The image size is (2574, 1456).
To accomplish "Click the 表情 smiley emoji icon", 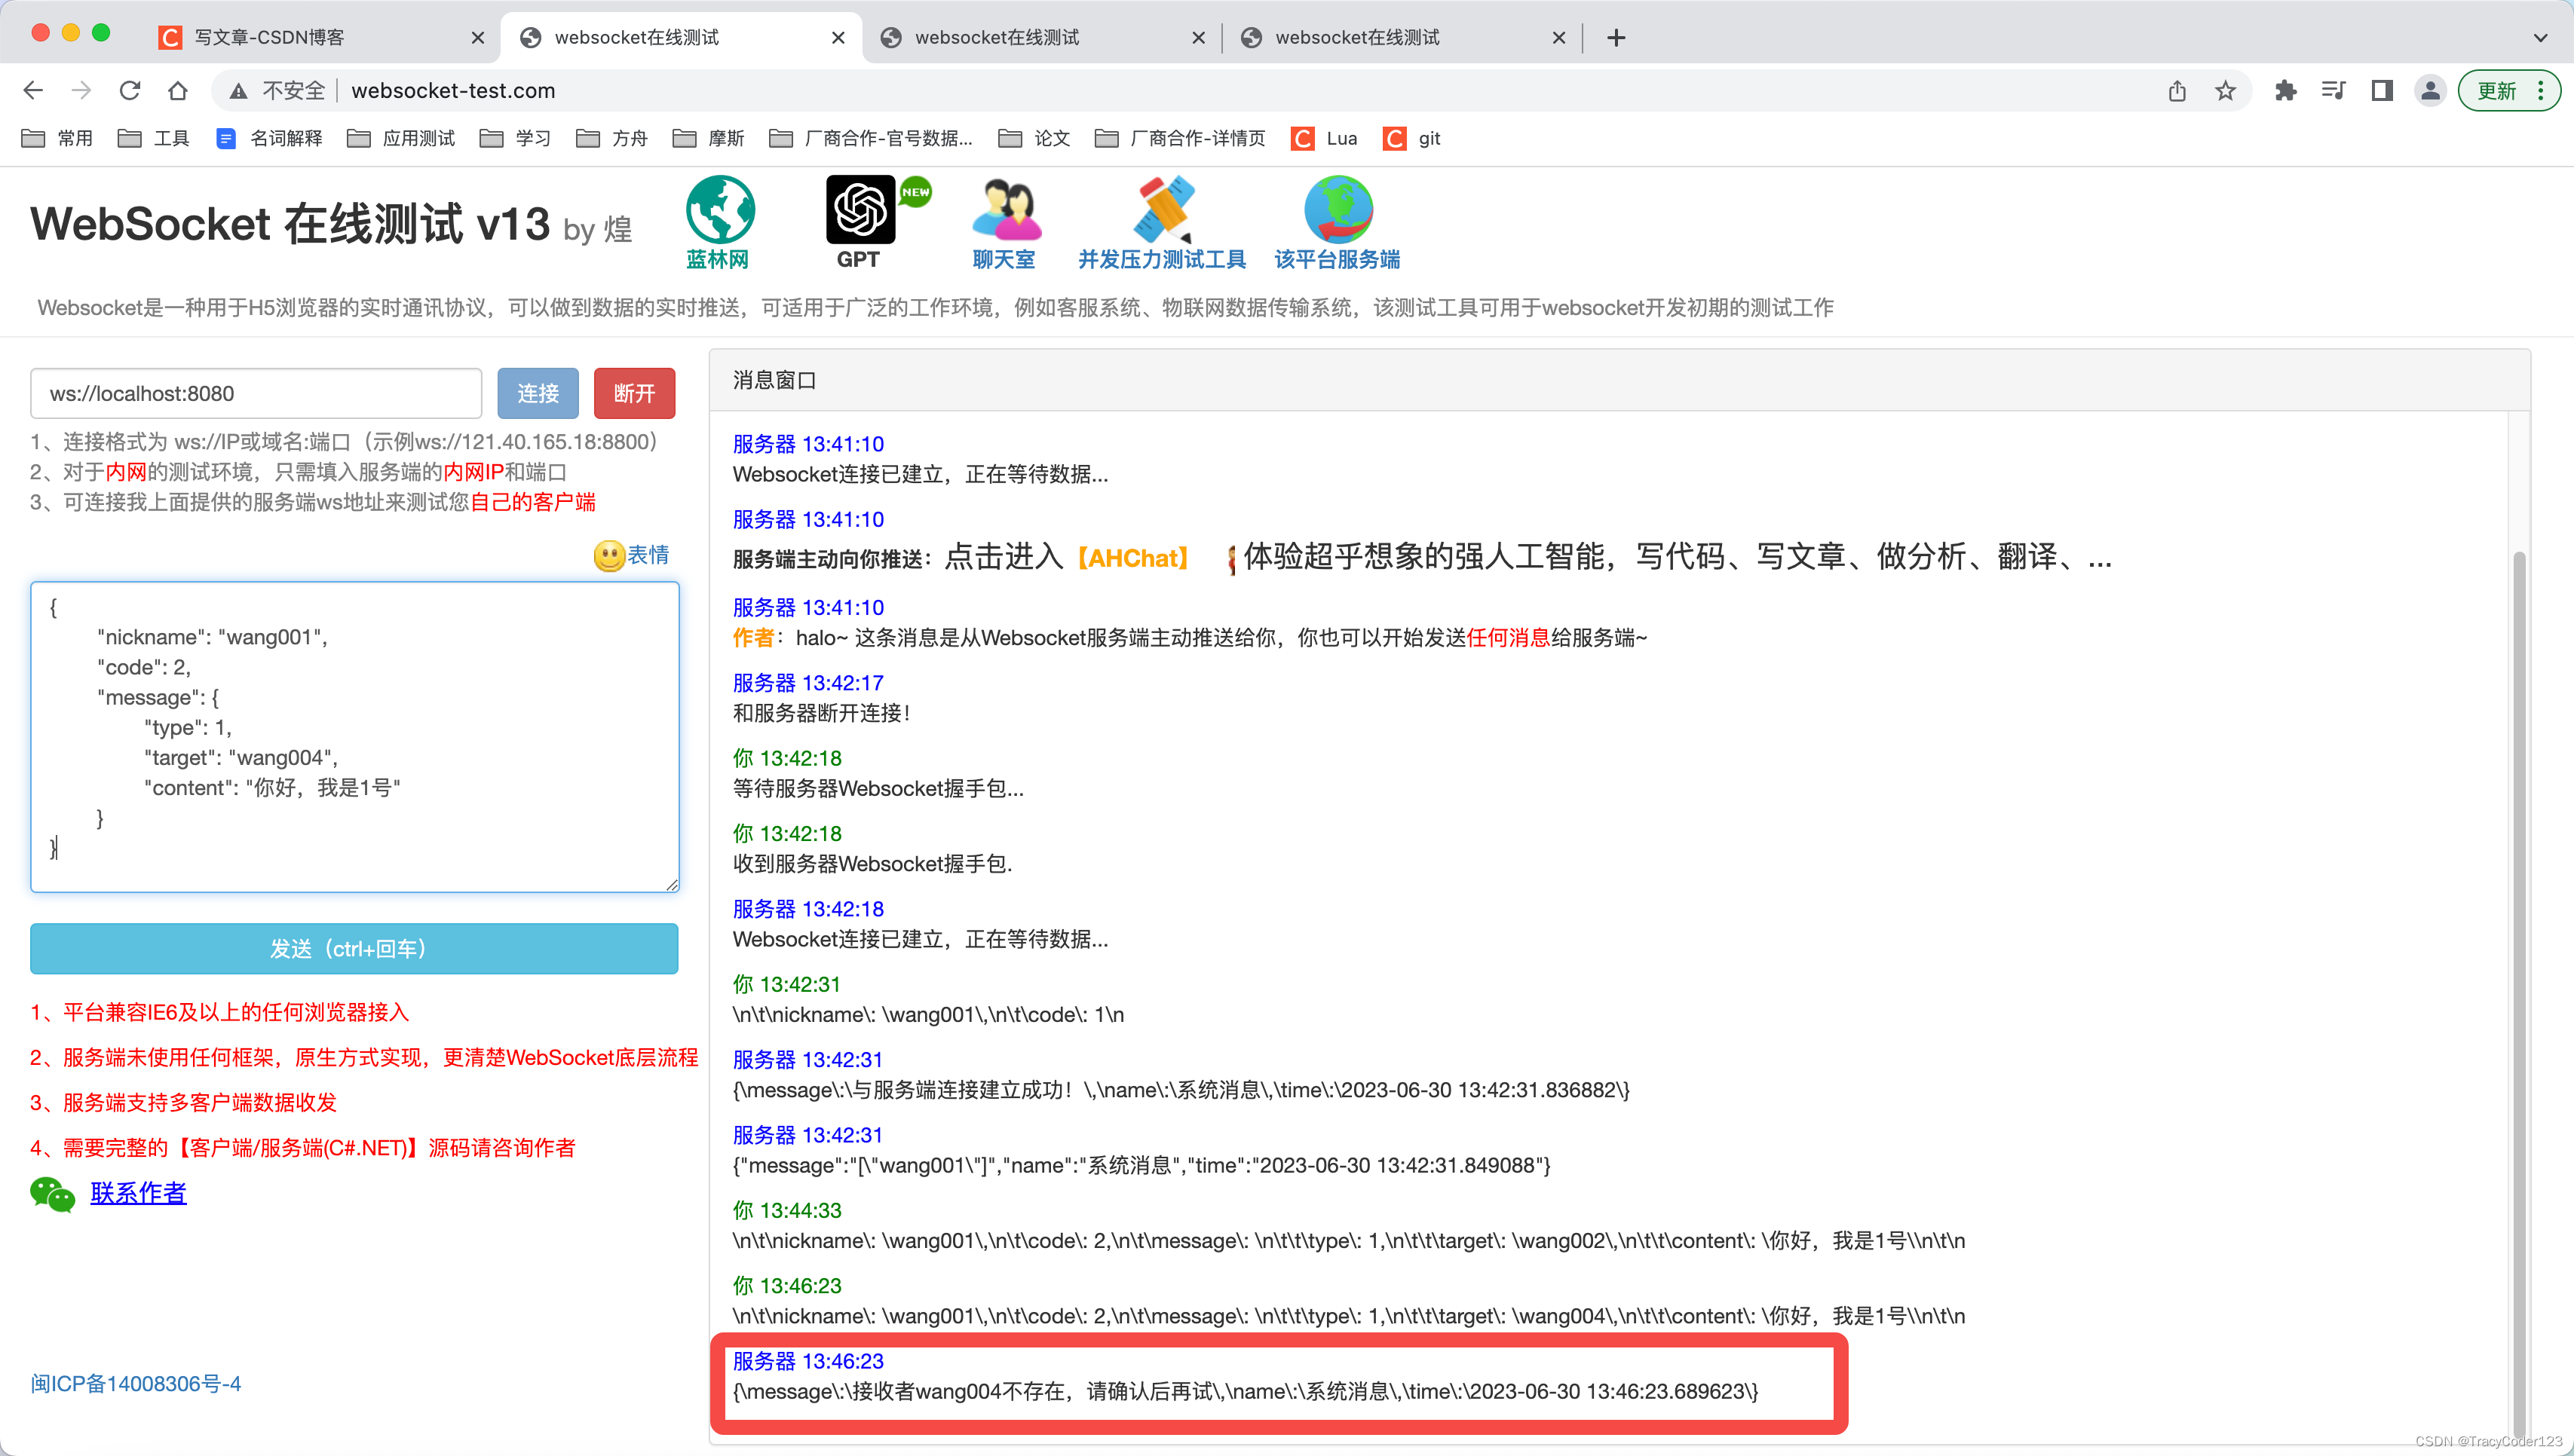I will pos(609,556).
